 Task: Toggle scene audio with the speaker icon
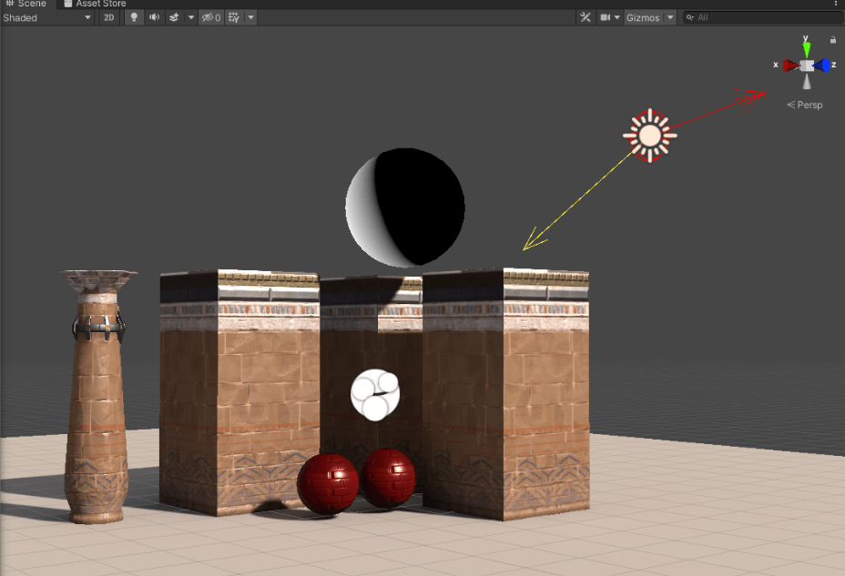point(154,17)
